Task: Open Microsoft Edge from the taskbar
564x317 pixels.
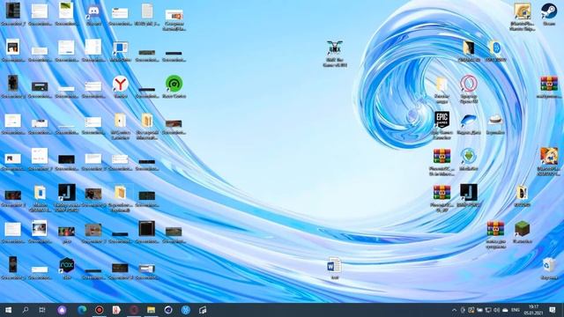Action: 82,310
